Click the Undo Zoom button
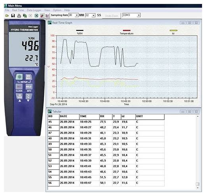 pyautogui.click(x=112, y=16)
